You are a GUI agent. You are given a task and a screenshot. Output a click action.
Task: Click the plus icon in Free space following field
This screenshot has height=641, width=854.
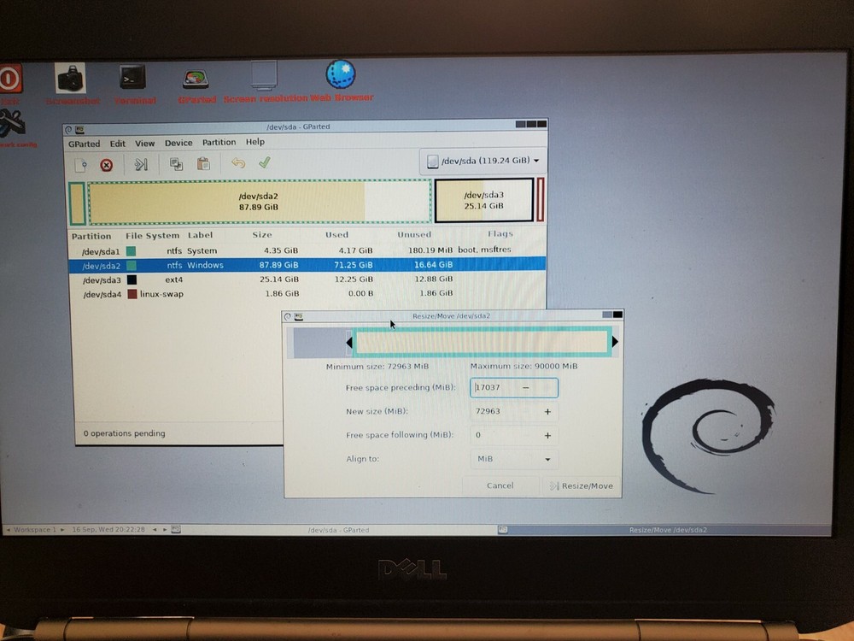(547, 436)
